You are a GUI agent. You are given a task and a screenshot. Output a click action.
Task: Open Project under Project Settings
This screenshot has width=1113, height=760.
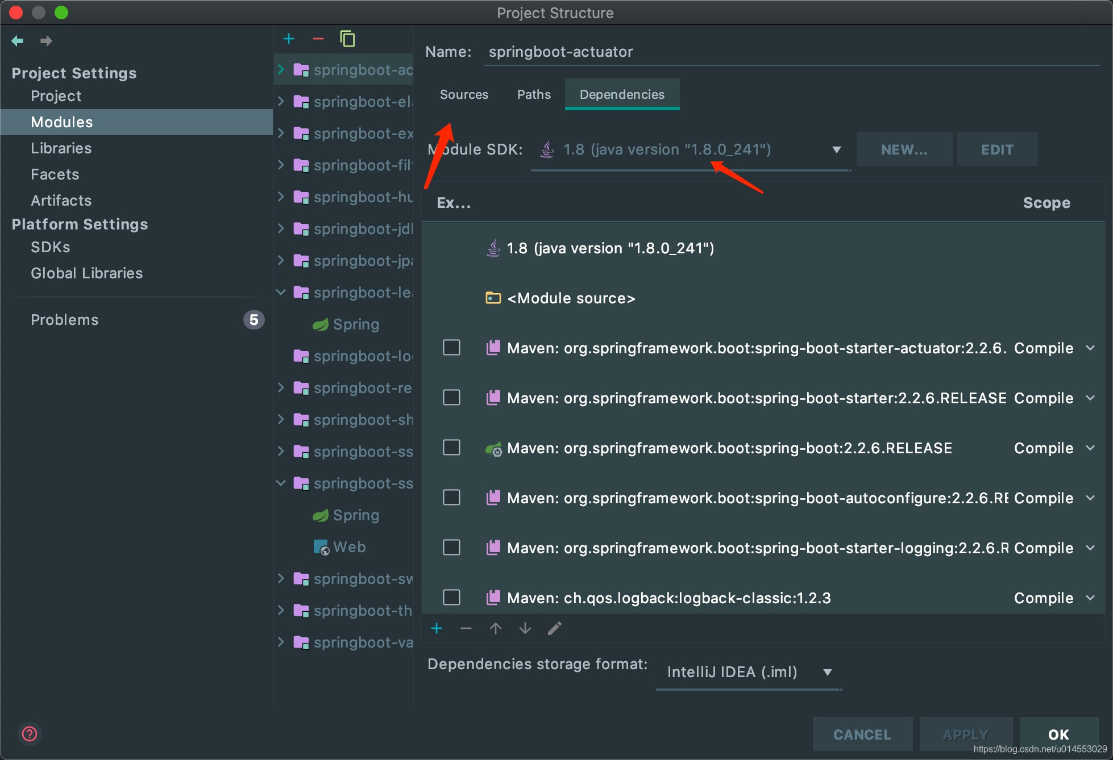(x=56, y=96)
